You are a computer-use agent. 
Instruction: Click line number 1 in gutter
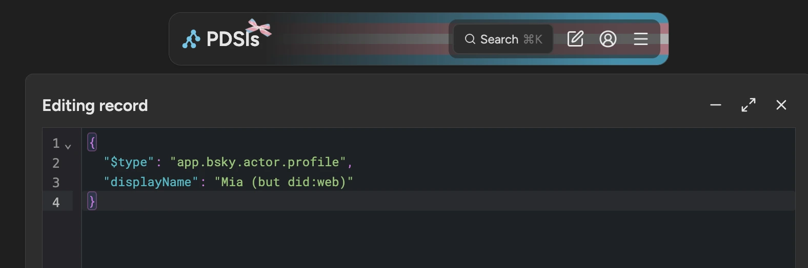tap(56, 143)
